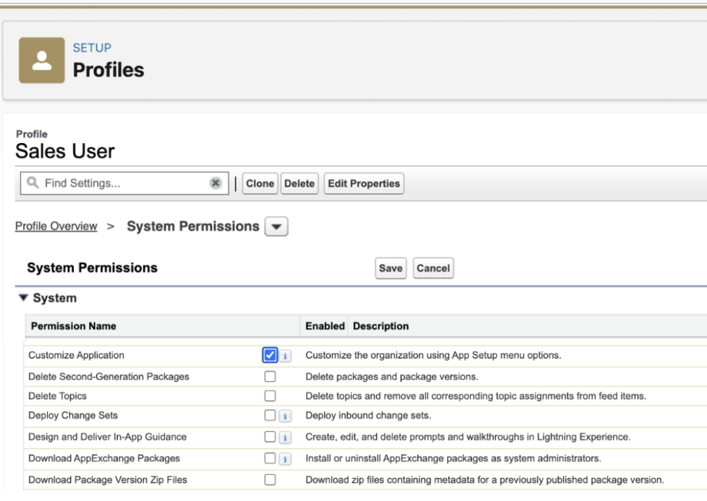Check the Download Package Version Zip Files box
The image size is (707, 501).
coord(270,480)
